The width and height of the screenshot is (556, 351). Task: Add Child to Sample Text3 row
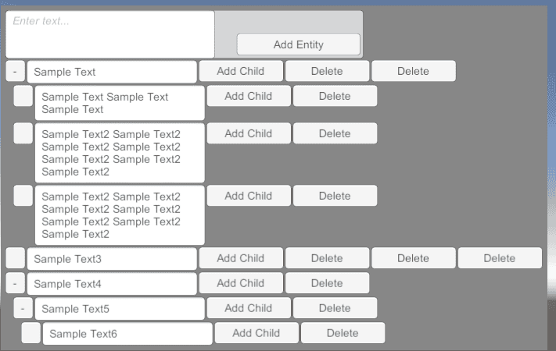pyautogui.click(x=241, y=258)
